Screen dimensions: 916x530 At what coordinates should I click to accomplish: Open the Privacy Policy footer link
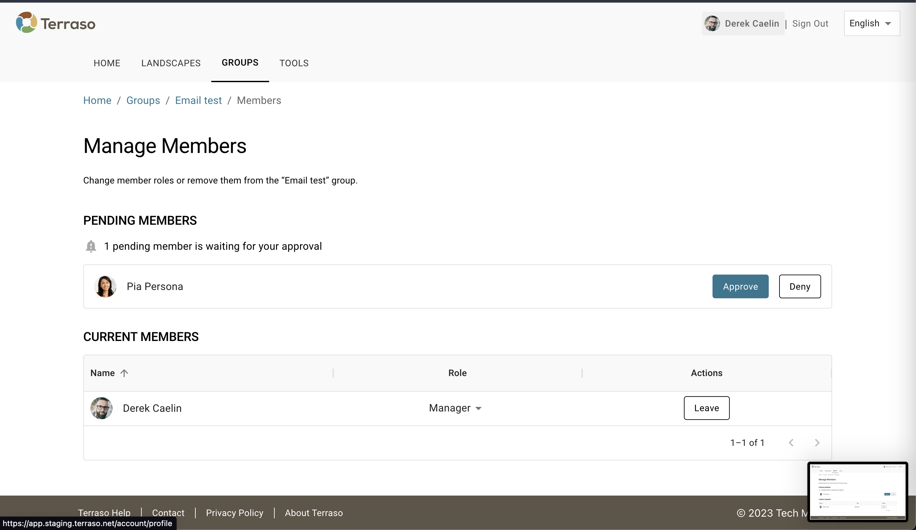[234, 513]
